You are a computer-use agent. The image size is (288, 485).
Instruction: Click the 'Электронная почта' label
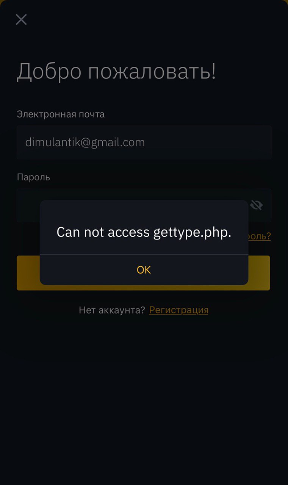coord(61,114)
